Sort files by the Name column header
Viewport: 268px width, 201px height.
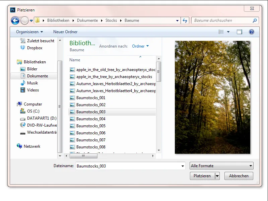(75, 60)
